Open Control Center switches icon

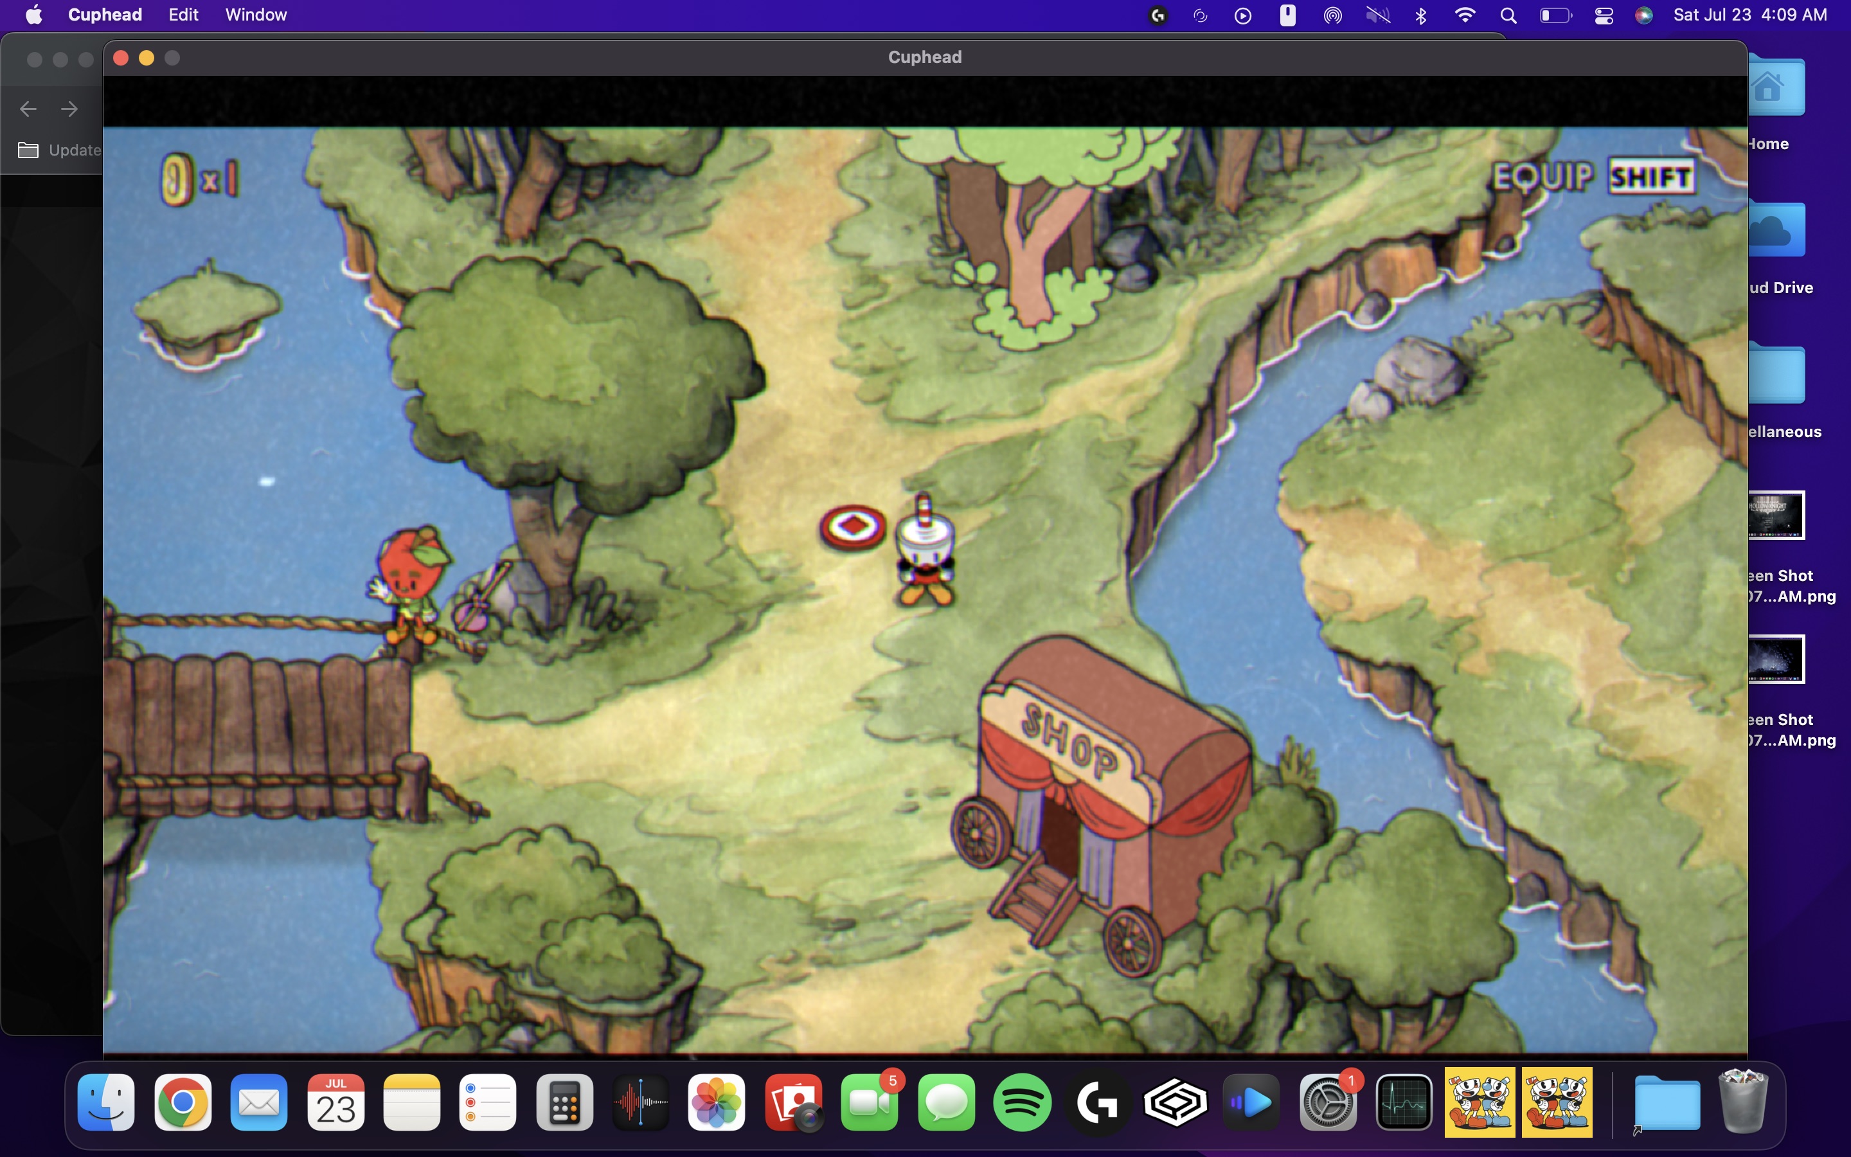pyautogui.click(x=1604, y=15)
